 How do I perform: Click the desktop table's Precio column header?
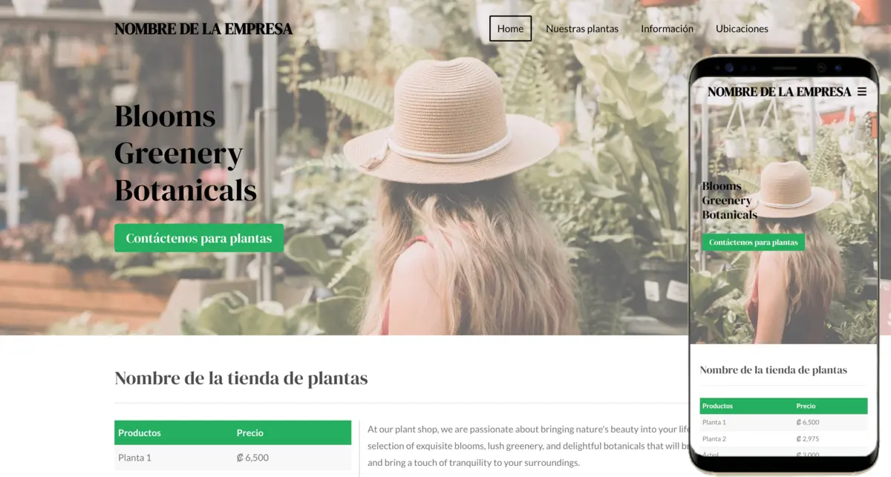click(x=250, y=432)
